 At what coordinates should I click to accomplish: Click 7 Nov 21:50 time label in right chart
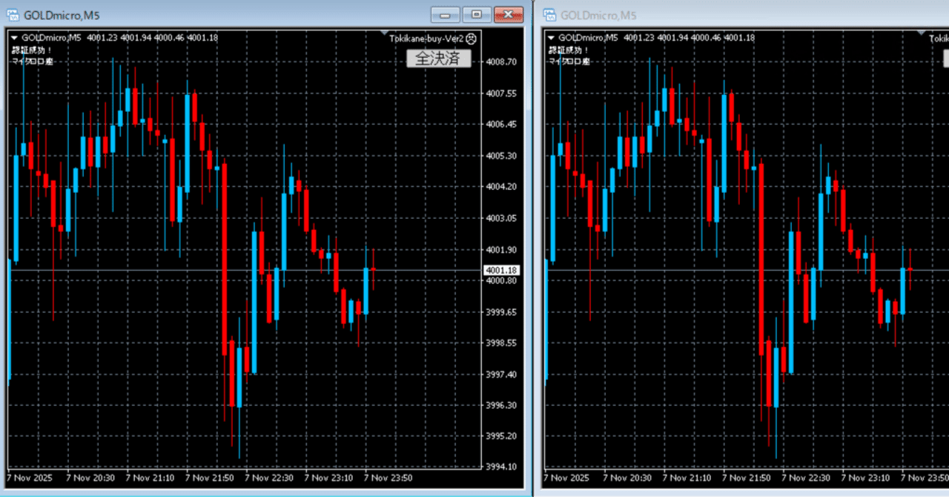click(x=747, y=478)
